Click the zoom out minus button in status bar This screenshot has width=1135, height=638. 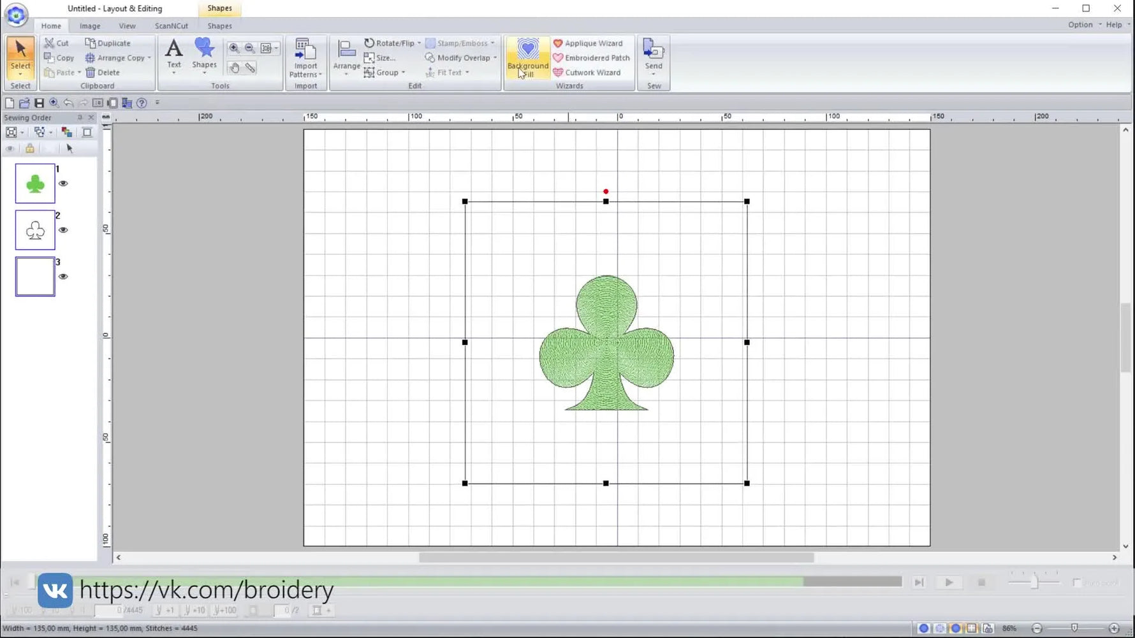coord(1037,628)
